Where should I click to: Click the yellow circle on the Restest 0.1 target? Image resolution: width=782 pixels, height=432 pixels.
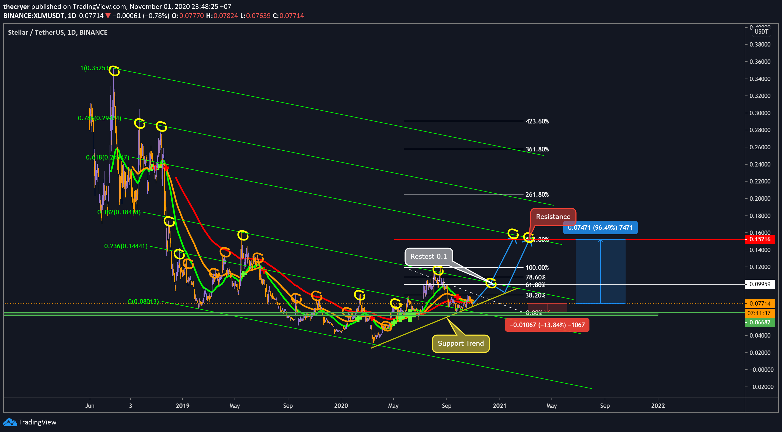tap(491, 283)
